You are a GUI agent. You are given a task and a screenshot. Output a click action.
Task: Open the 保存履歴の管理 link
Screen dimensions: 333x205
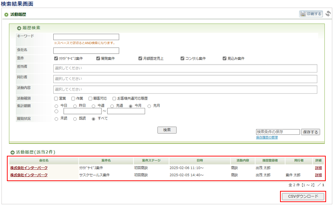(x=267, y=138)
